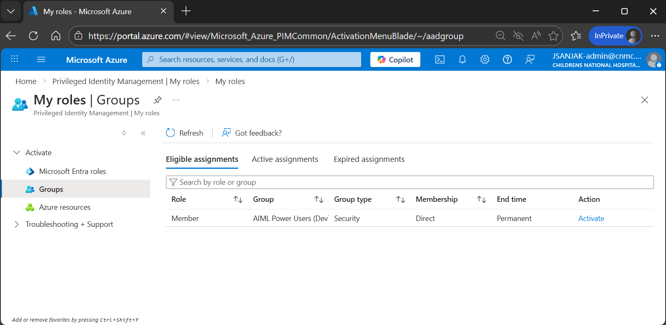Screen dimensions: 666x325
Task: Open a new browser tab
Action: coord(186,11)
